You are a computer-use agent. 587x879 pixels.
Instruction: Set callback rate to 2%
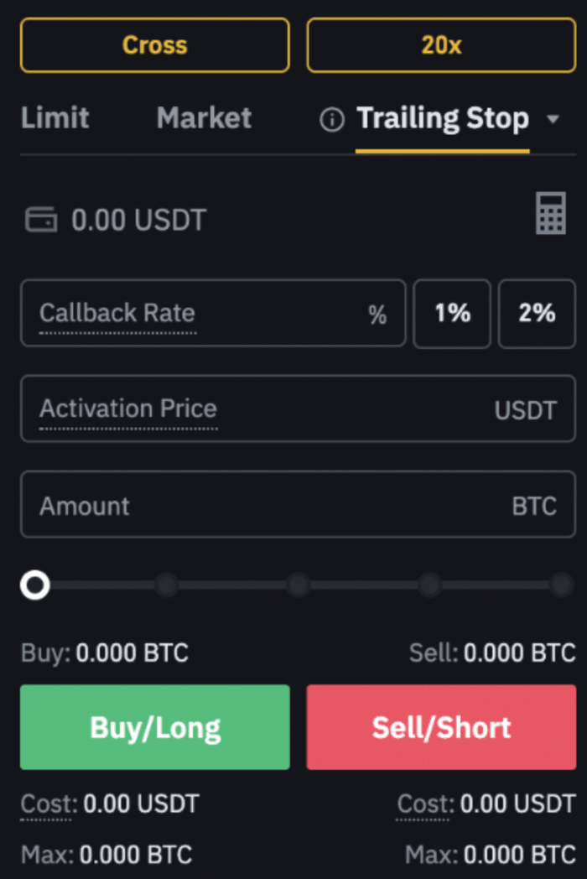537,314
